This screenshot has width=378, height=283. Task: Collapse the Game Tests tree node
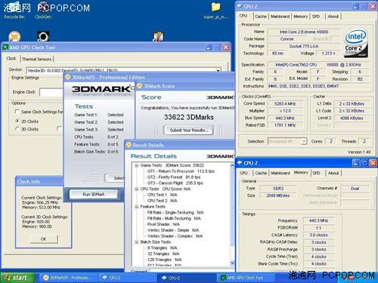click(x=137, y=165)
